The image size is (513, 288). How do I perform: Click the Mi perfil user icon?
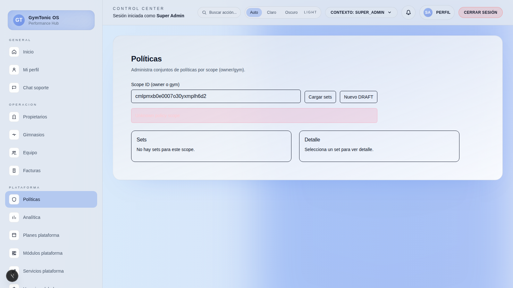point(14,69)
